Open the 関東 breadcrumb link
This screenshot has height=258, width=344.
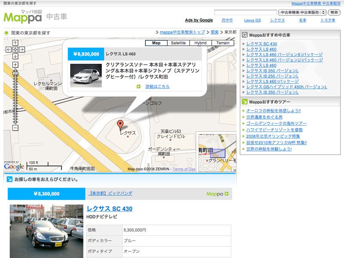pyautogui.click(x=214, y=32)
